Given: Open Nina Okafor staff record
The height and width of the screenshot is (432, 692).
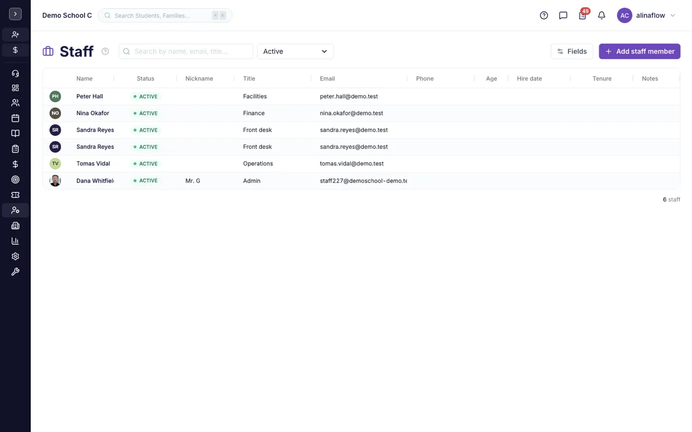Looking at the screenshot, I should 93,113.
